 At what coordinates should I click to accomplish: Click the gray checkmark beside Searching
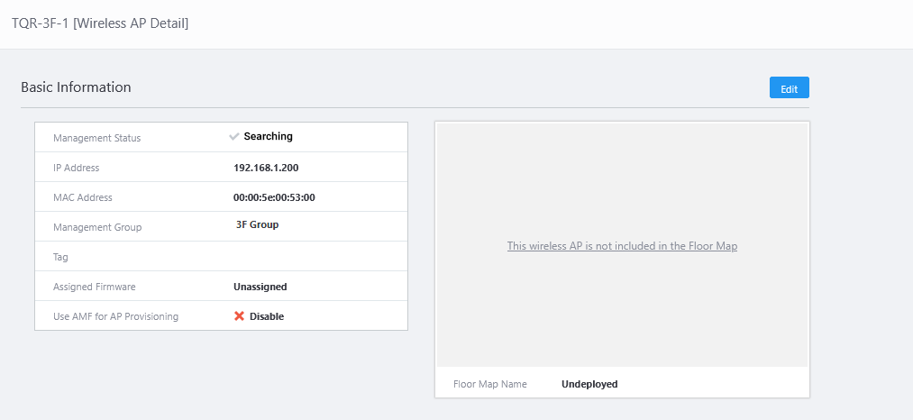(234, 137)
